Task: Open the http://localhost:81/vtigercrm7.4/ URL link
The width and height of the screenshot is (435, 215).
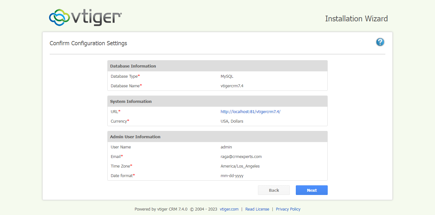Action: tap(250, 111)
